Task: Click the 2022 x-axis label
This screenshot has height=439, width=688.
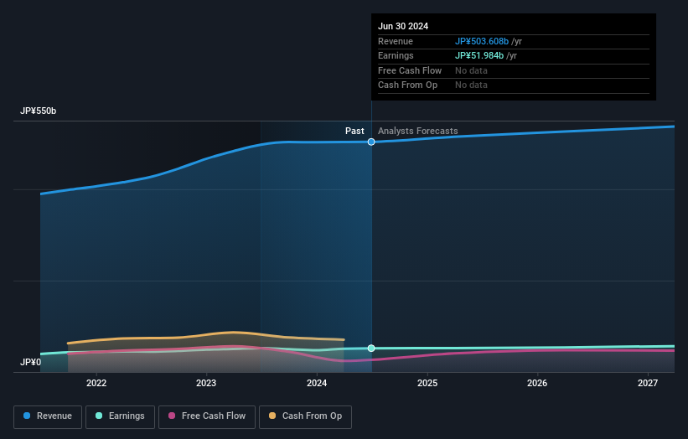Action: point(96,383)
